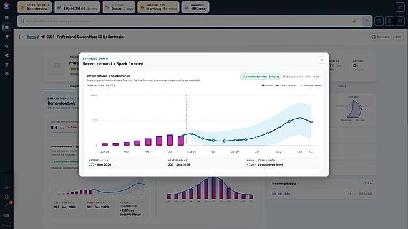Click the Actual legend swatch

pos(263,85)
